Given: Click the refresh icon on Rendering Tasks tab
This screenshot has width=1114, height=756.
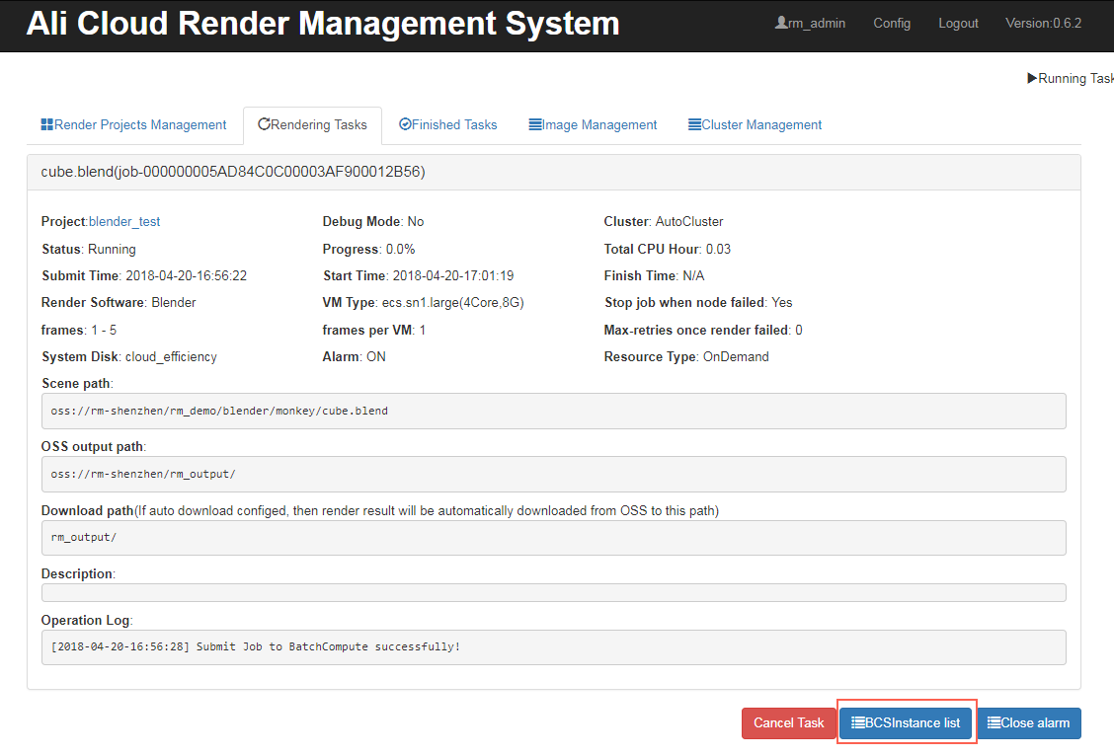Looking at the screenshot, I should tap(264, 124).
